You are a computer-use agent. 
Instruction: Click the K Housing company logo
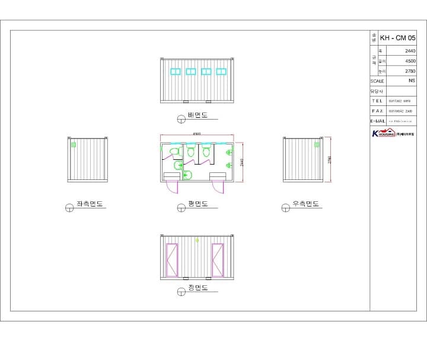(x=393, y=133)
